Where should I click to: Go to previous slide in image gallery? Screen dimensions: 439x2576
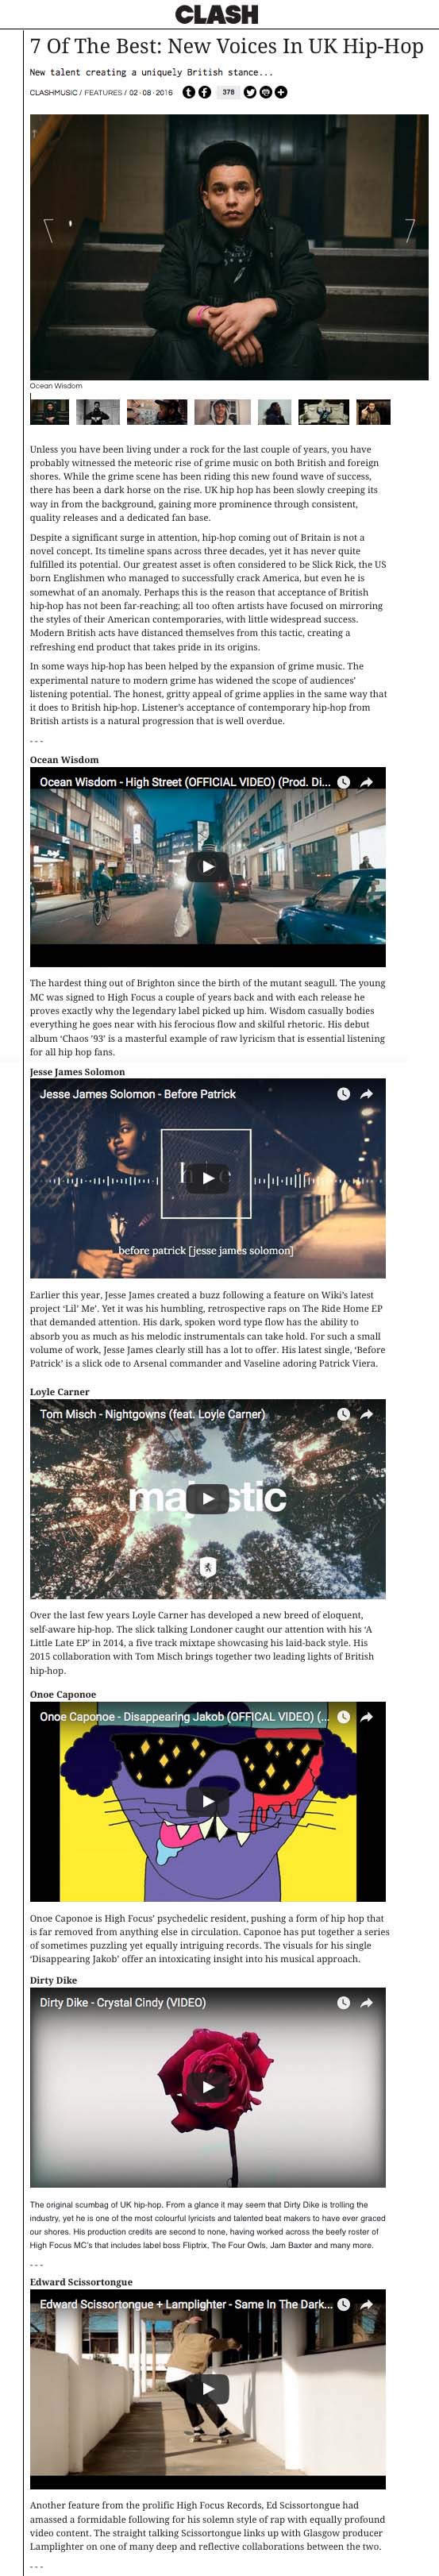[x=48, y=230]
